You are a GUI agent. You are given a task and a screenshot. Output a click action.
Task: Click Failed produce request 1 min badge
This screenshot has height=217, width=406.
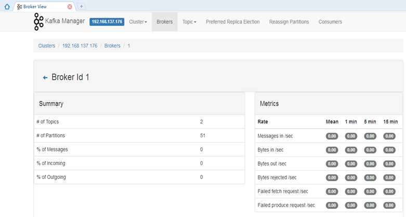click(x=351, y=206)
